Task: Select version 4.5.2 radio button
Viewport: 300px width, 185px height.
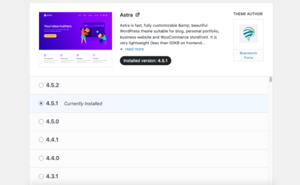Action: click(x=41, y=85)
